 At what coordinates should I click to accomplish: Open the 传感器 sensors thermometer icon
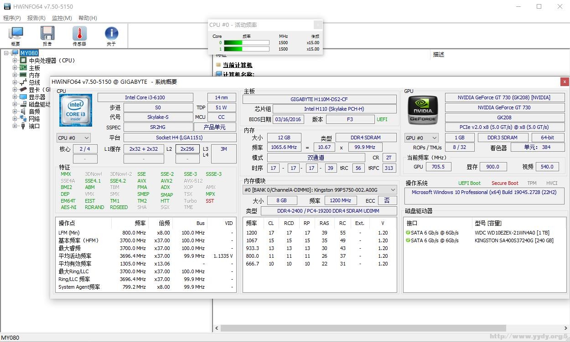(79, 34)
